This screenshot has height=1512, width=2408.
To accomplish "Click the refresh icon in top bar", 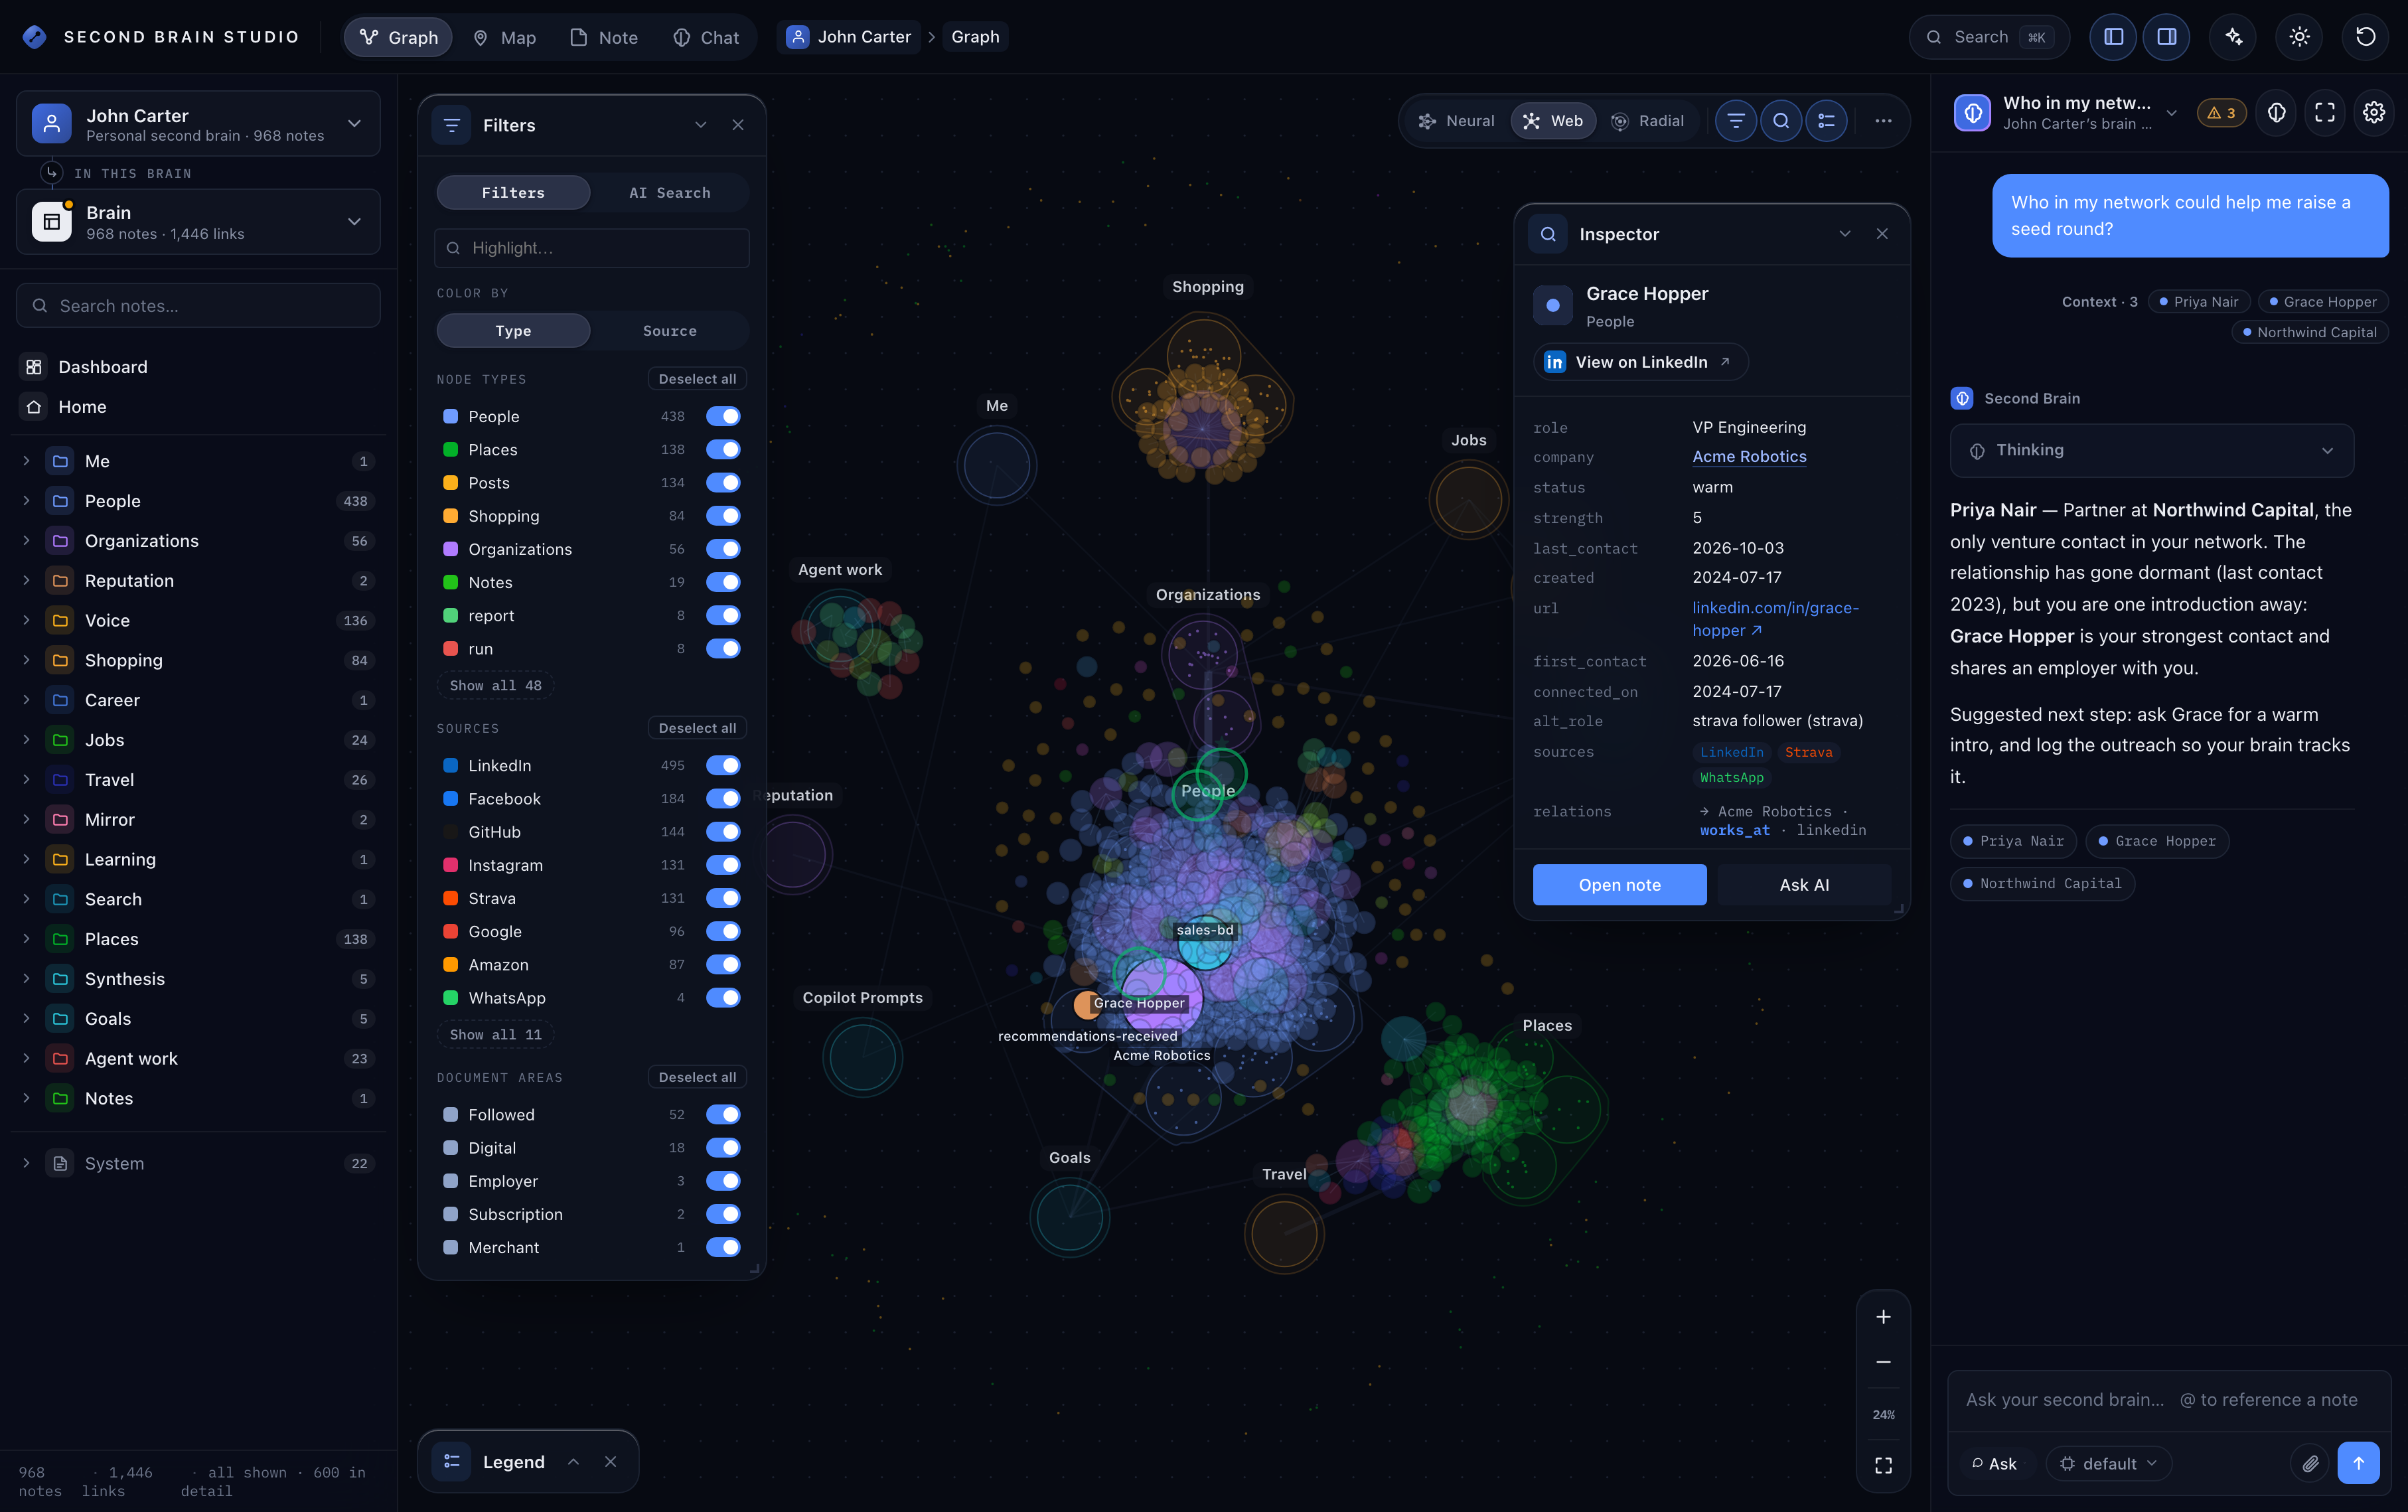I will pos(2365,37).
